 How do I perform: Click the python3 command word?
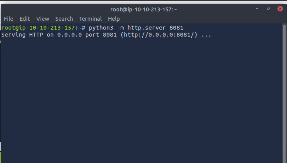click(101, 28)
